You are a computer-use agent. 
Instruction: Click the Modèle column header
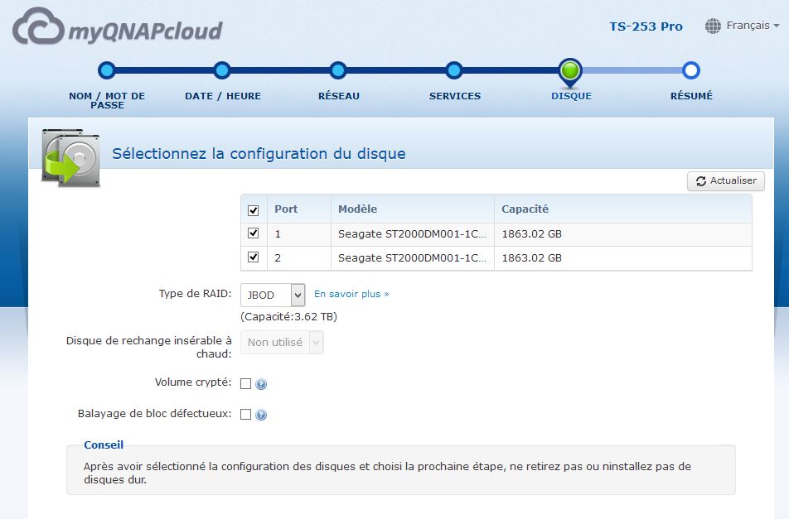coord(413,209)
